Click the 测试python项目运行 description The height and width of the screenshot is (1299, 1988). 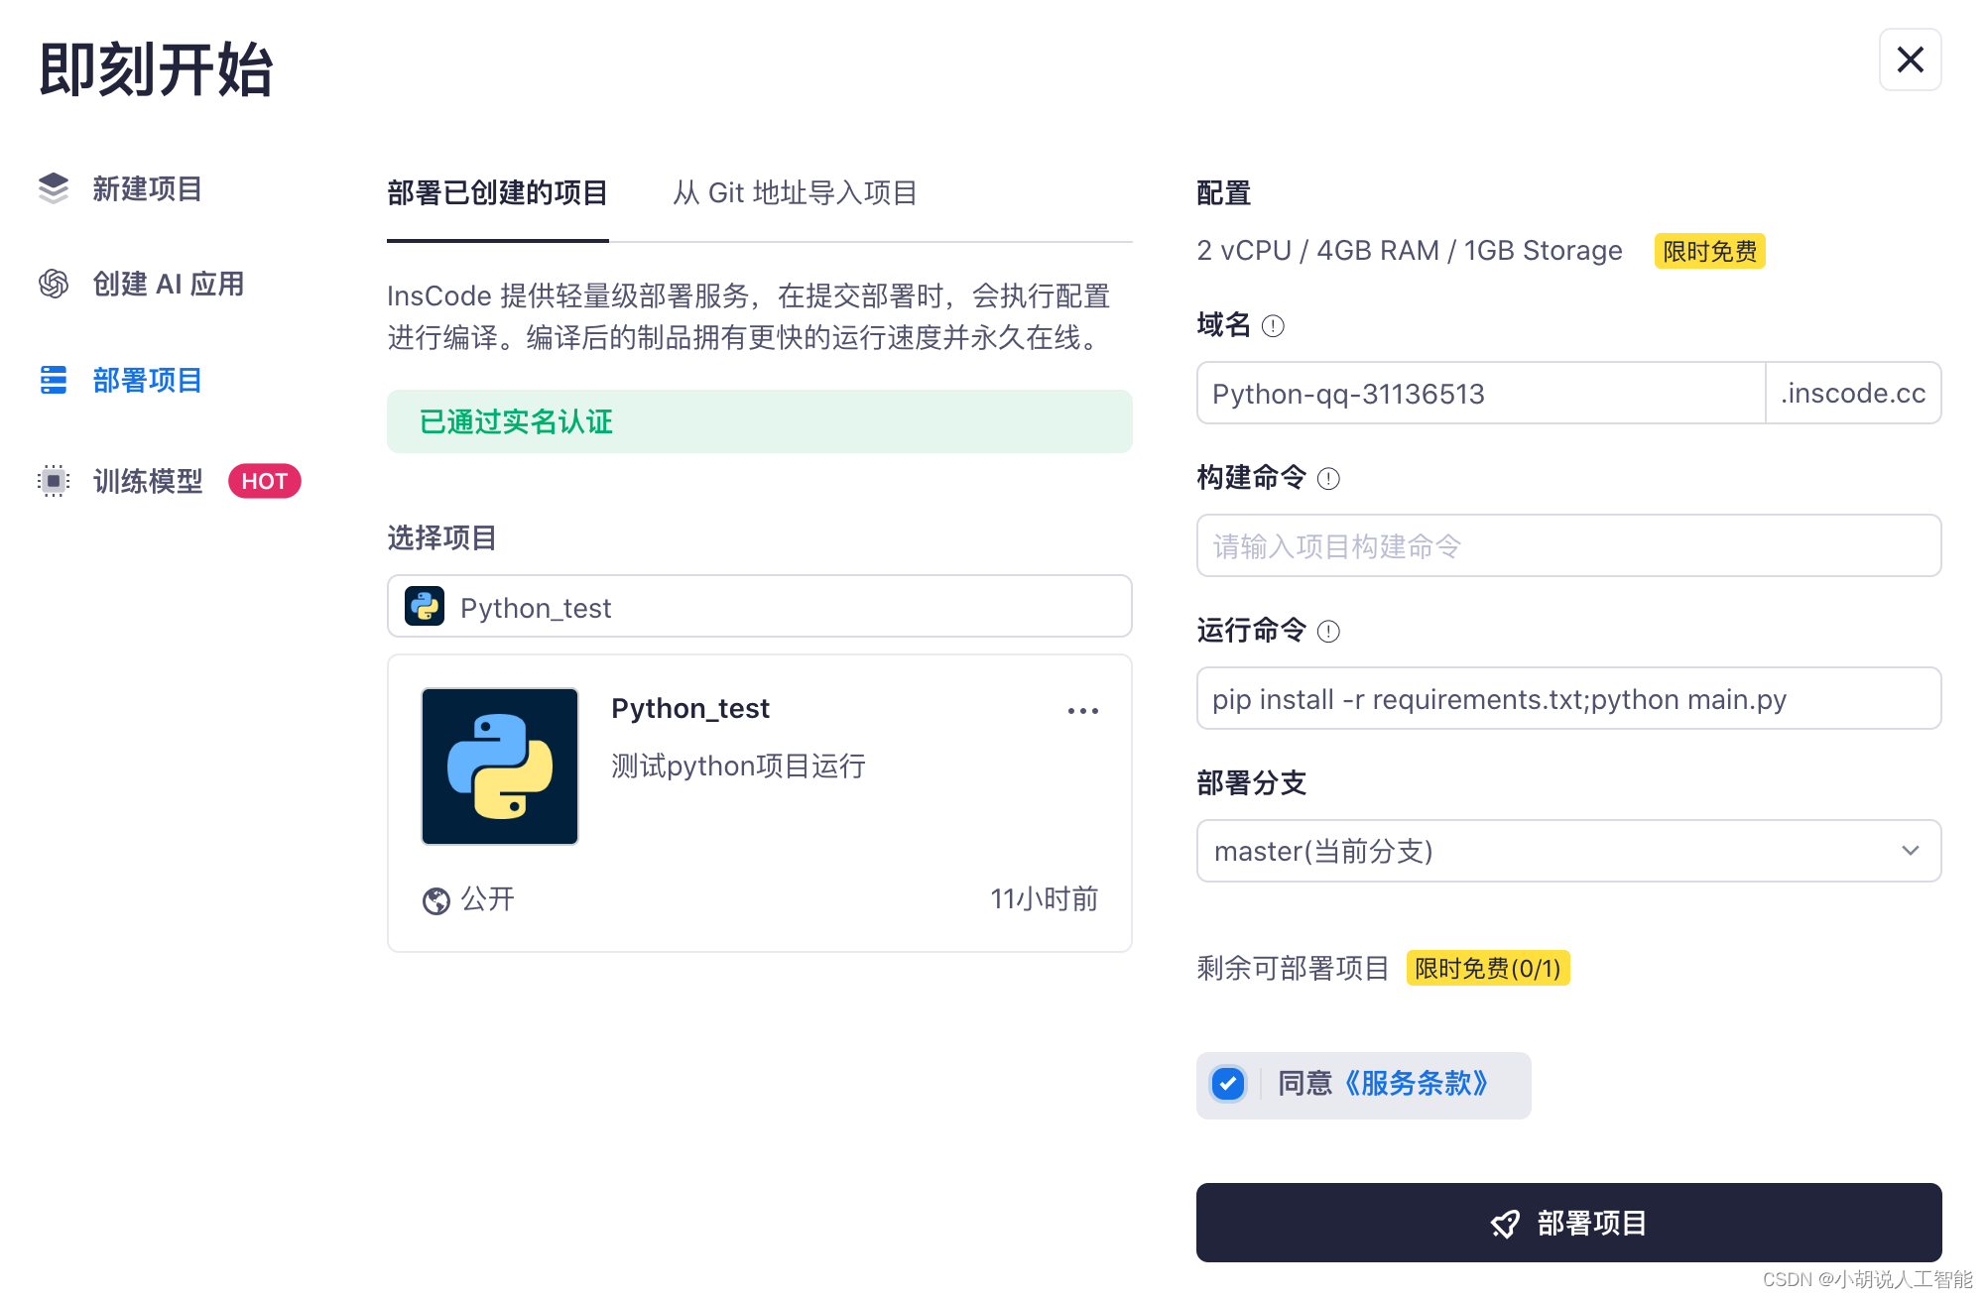(738, 767)
